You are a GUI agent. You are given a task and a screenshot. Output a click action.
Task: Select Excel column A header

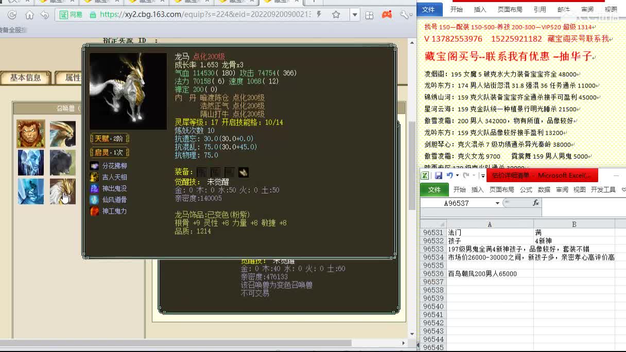click(x=490, y=224)
